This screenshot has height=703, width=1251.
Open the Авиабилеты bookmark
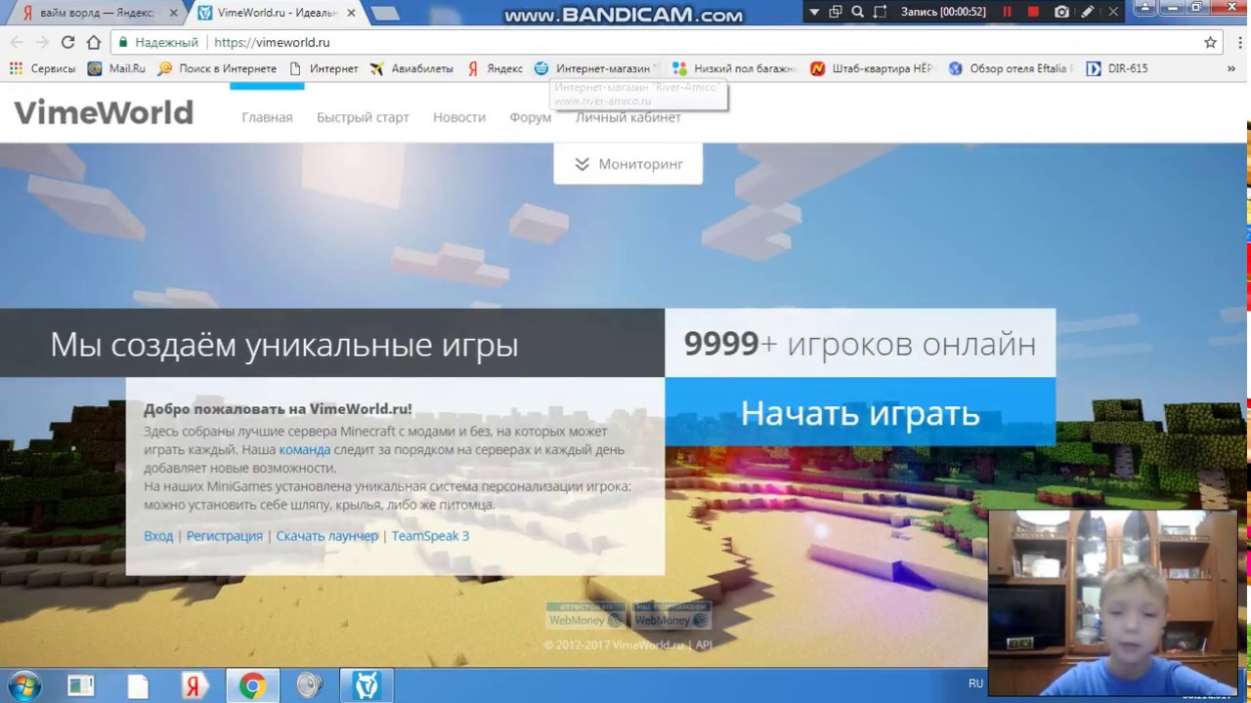click(x=411, y=68)
